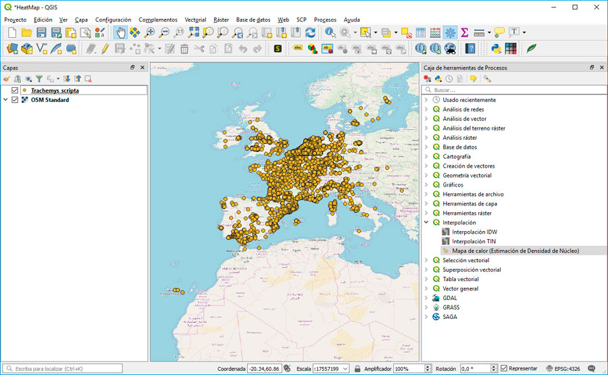The width and height of the screenshot is (608, 375).
Task: Expand the Usado recientemente group
Action: coord(426,100)
